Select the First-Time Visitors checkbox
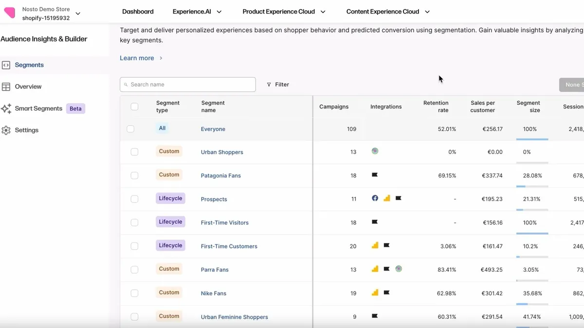Screen dimensions: 584x328 coord(134,223)
